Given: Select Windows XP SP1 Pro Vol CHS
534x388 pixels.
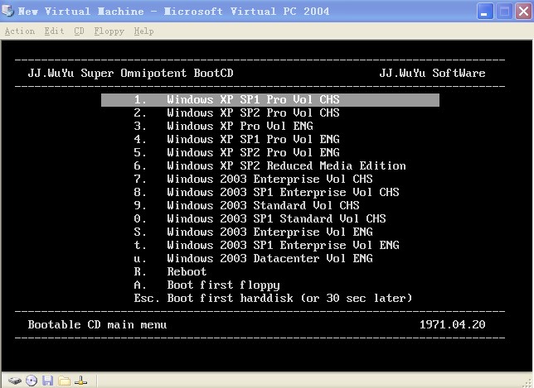Looking at the screenshot, I should tap(270, 100).
